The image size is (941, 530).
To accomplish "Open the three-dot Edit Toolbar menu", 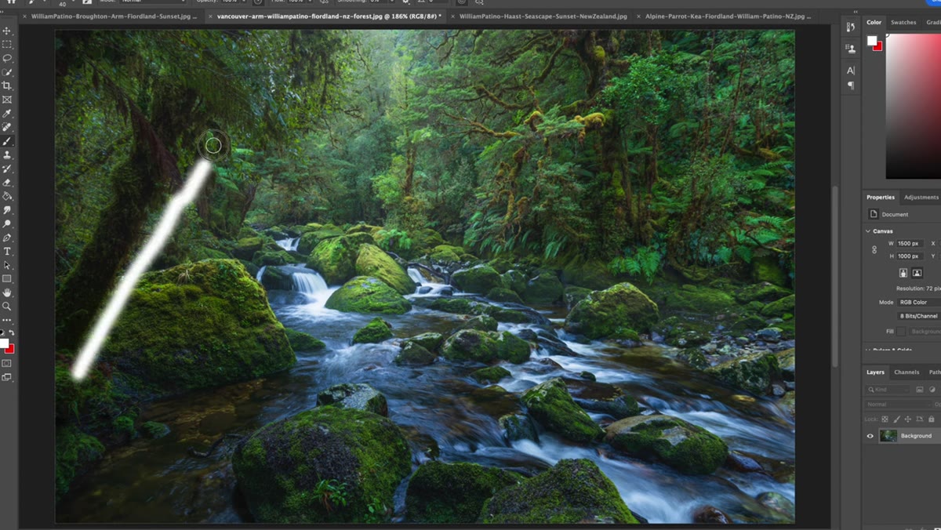I will tap(7, 320).
